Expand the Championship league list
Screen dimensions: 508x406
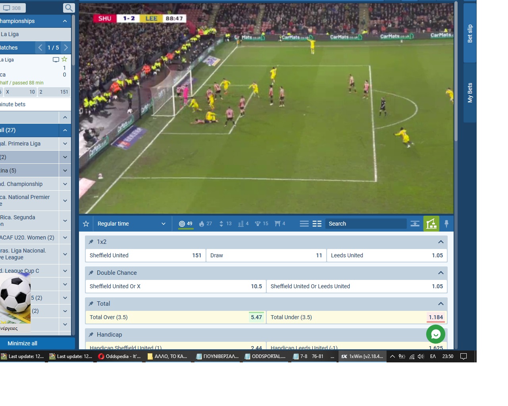65,184
